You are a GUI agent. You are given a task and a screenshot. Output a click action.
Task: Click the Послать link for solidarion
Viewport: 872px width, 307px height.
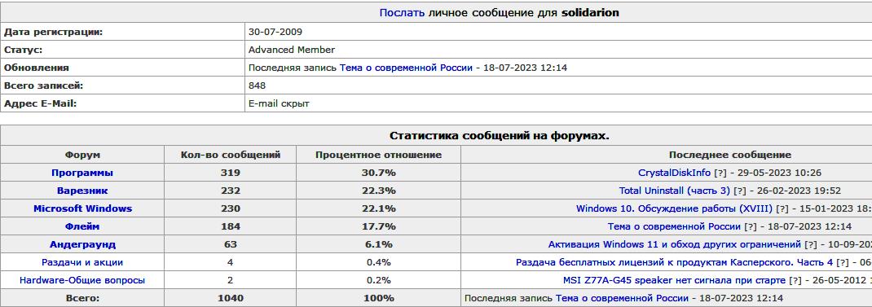coord(402,12)
